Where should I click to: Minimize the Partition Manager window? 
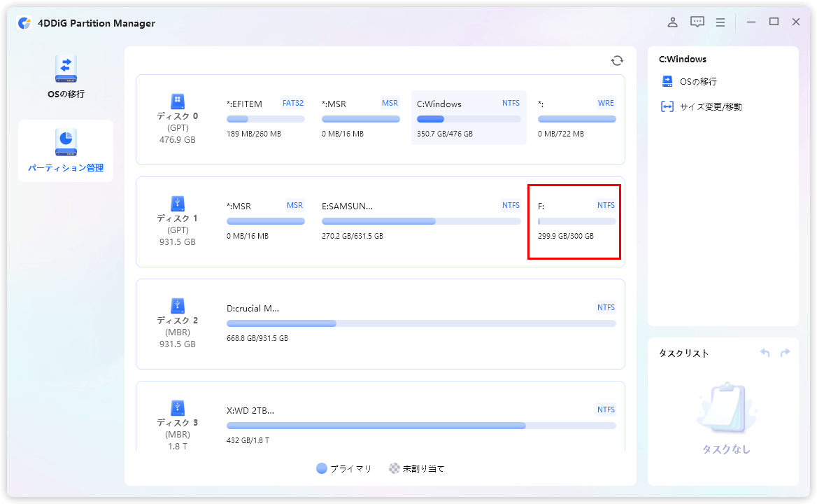pyautogui.click(x=751, y=22)
